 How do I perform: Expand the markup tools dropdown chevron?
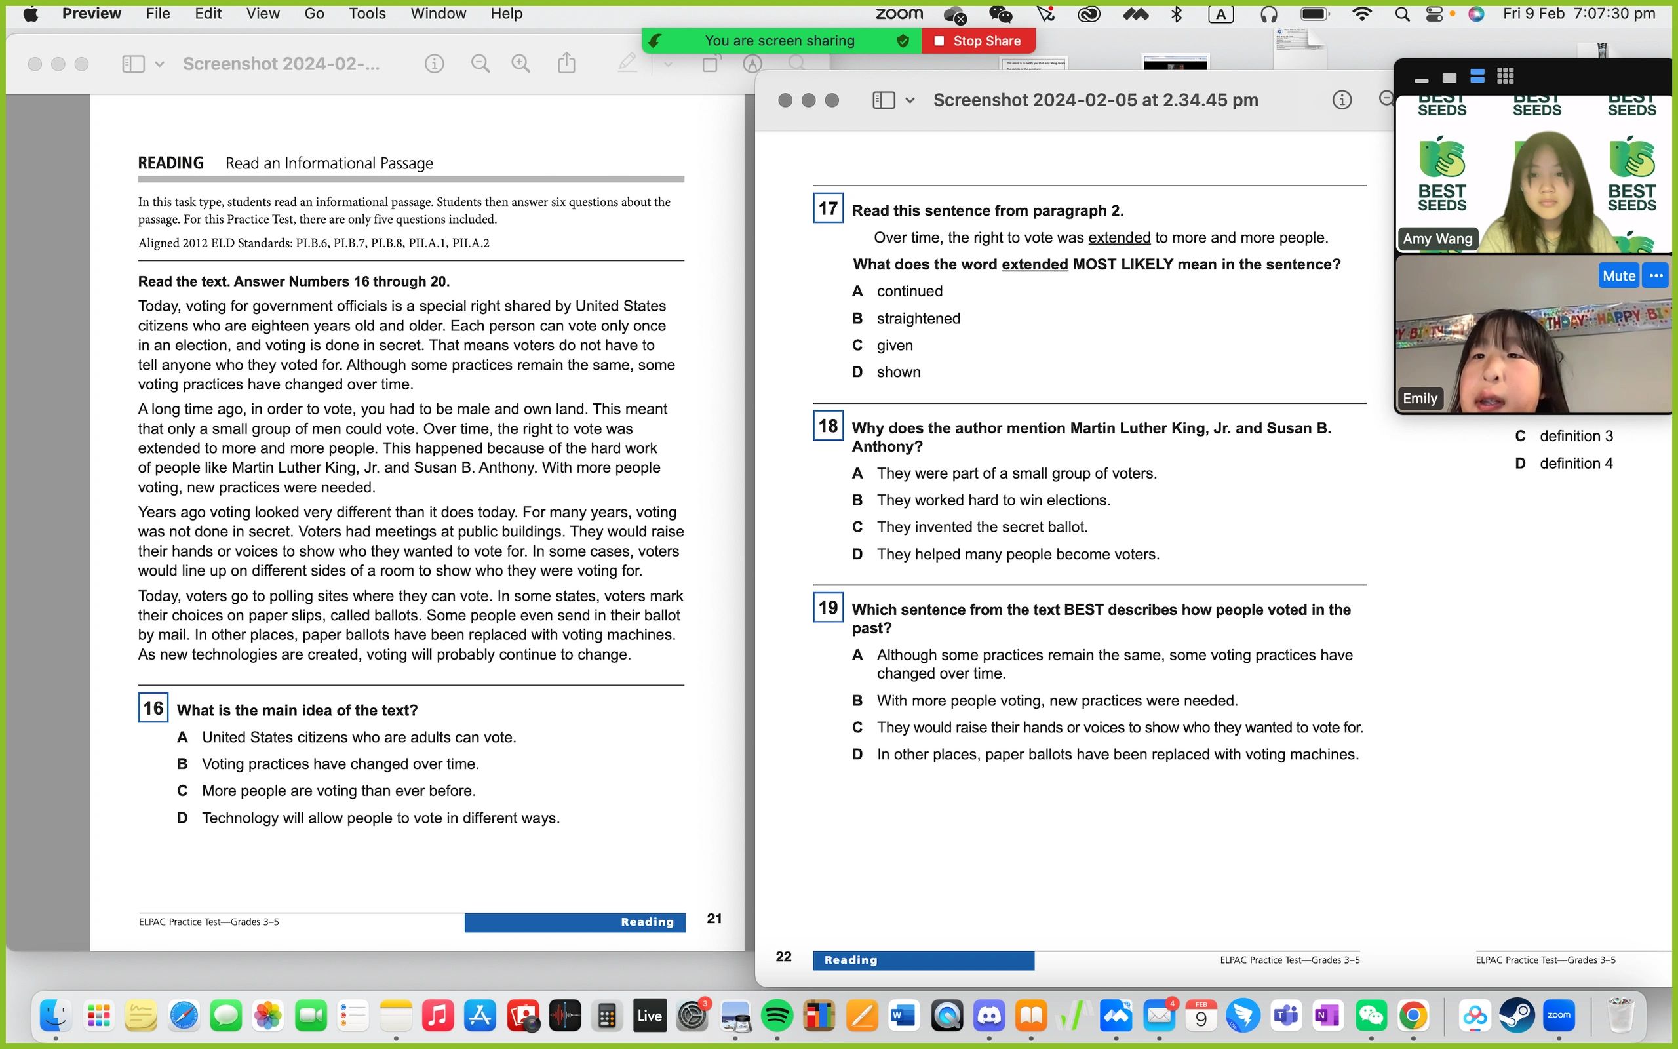point(667,65)
